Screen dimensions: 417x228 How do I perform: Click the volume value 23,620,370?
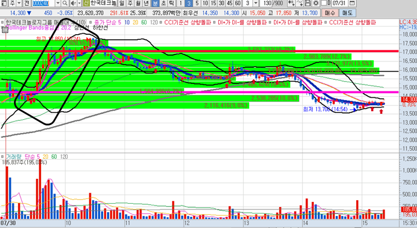[x=90, y=13]
